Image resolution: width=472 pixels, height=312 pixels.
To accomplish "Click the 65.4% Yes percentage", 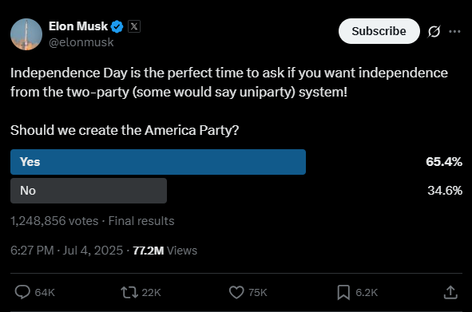I will pyautogui.click(x=444, y=162).
